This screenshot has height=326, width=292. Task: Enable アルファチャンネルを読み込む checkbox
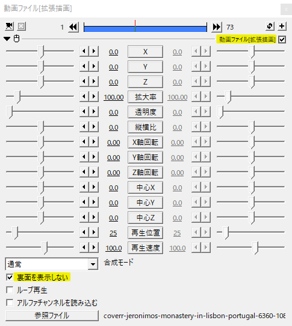coord(10,302)
